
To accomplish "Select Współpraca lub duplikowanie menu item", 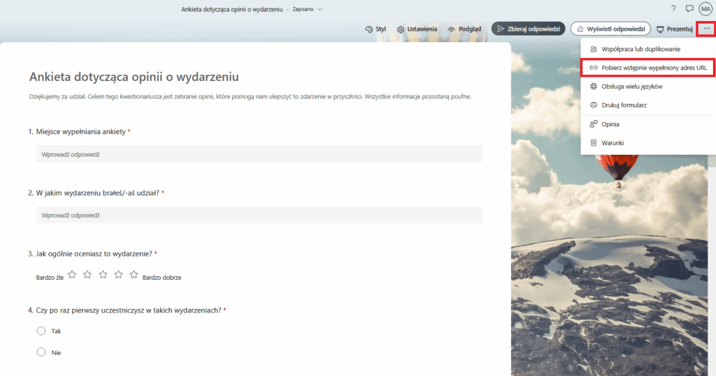I will coord(648,49).
